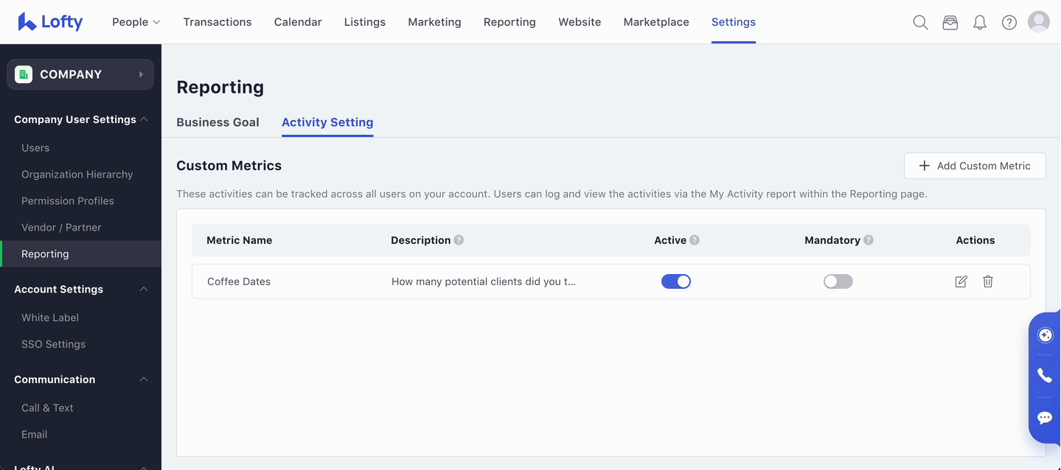Open the chat bubble icon on the right edge
This screenshot has width=1061, height=470.
(x=1044, y=417)
